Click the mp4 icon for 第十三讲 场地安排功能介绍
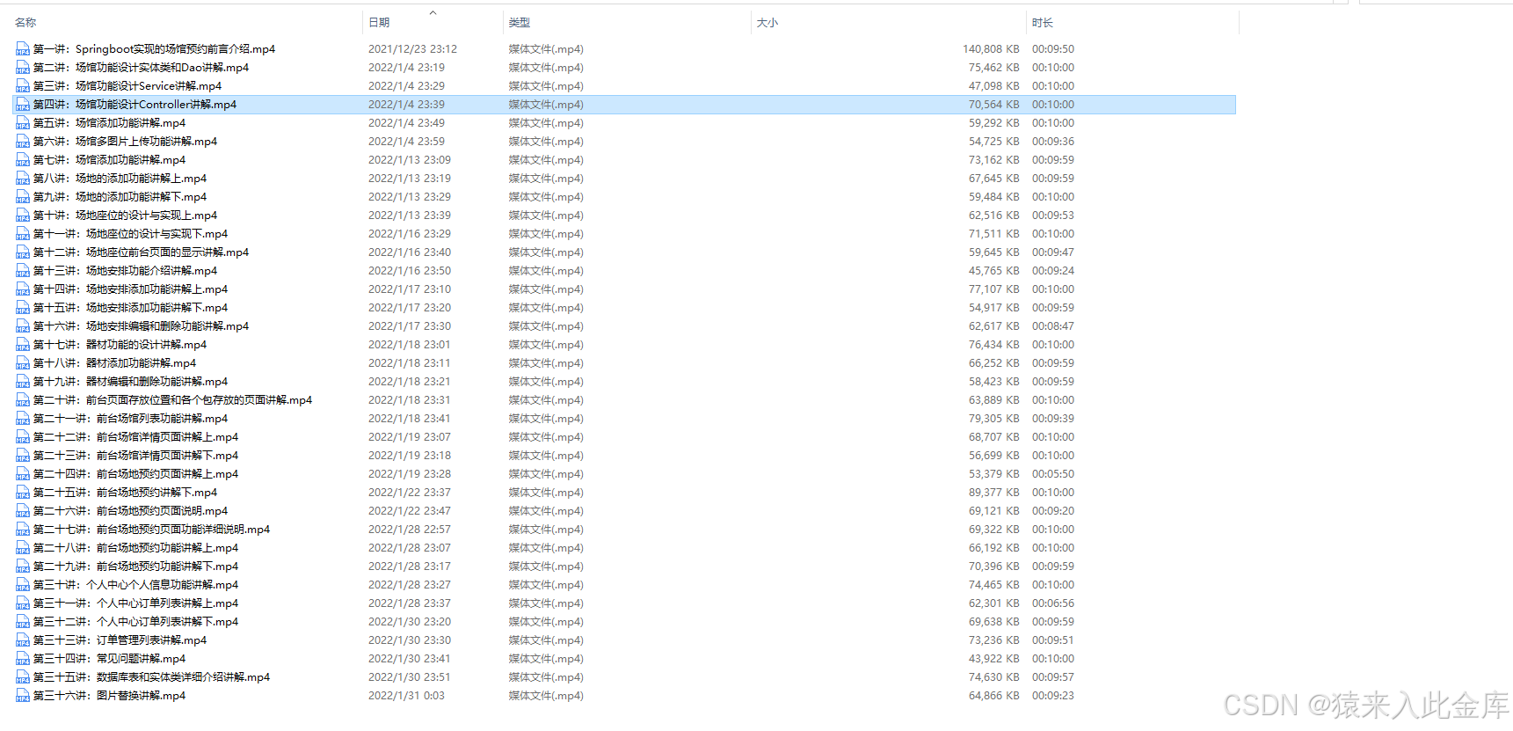This screenshot has height=731, width=1513. coord(23,271)
